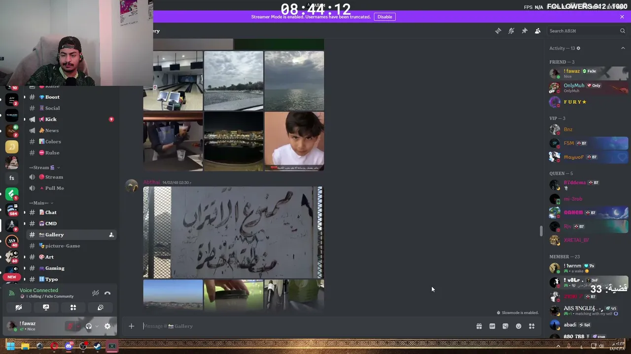Start an activity from voice panel
631x354 pixels.
[x=73, y=307]
